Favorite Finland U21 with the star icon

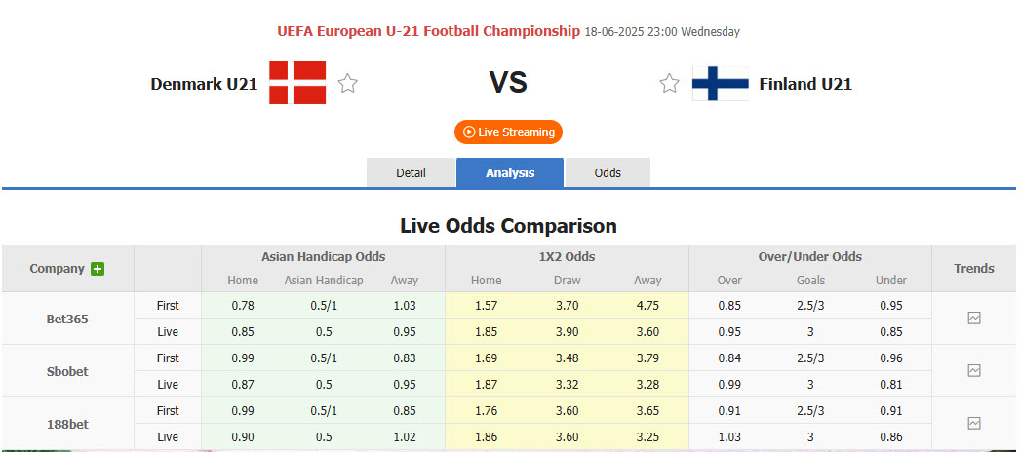[x=669, y=84]
